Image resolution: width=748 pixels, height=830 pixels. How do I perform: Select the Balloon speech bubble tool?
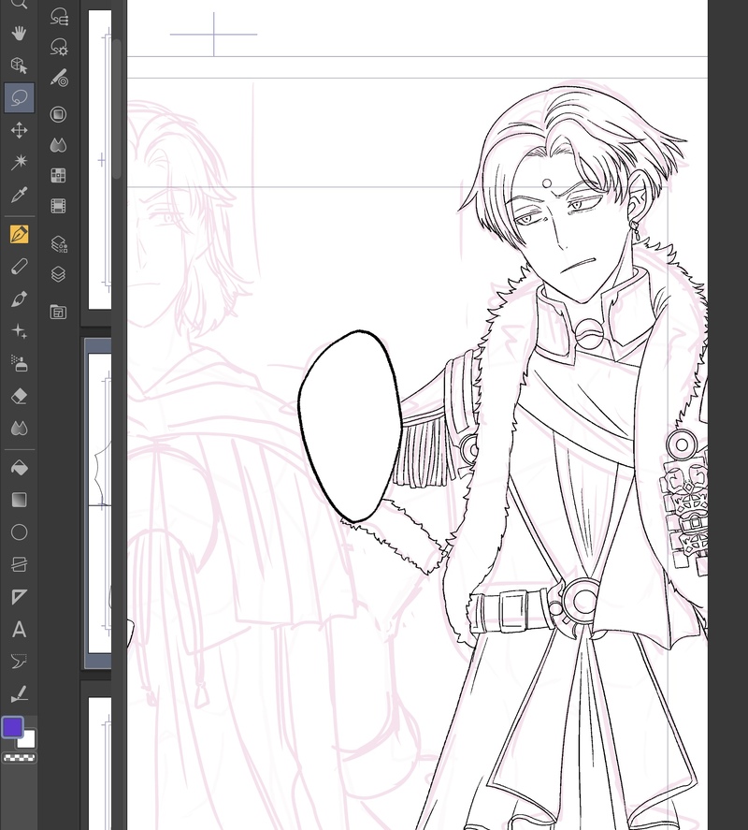coord(19,662)
